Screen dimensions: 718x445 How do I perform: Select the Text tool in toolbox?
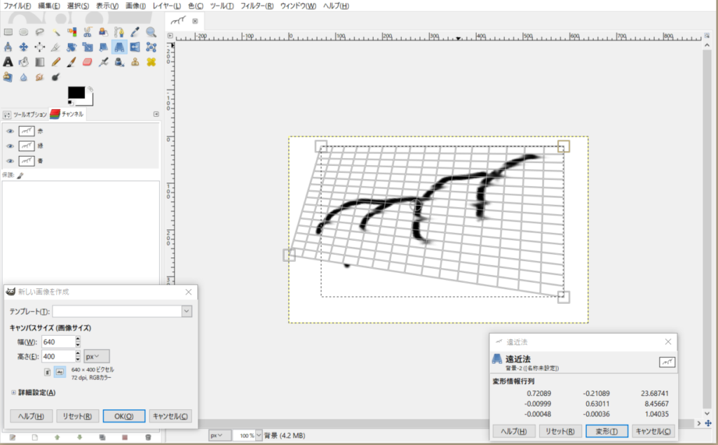[x=8, y=62]
